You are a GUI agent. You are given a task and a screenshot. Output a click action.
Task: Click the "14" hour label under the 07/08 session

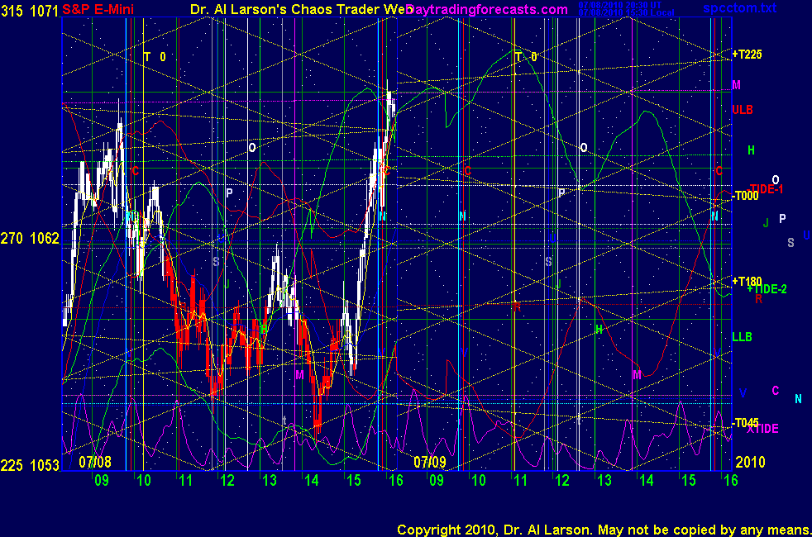point(311,481)
